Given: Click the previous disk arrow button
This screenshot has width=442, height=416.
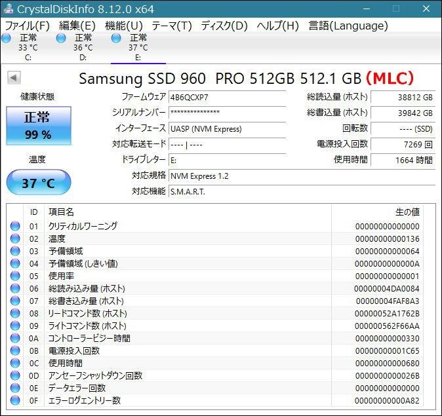Looking at the screenshot, I should (14, 77).
